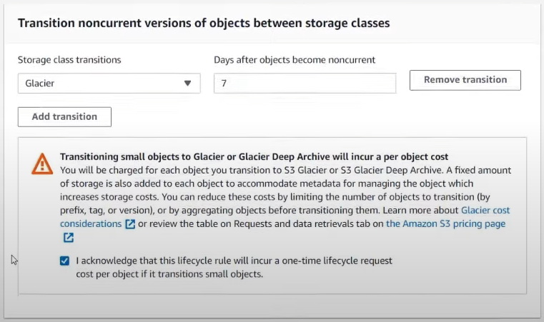The image size is (544, 322).
Task: Click the orange warning triangle icon
Action: click(42, 164)
